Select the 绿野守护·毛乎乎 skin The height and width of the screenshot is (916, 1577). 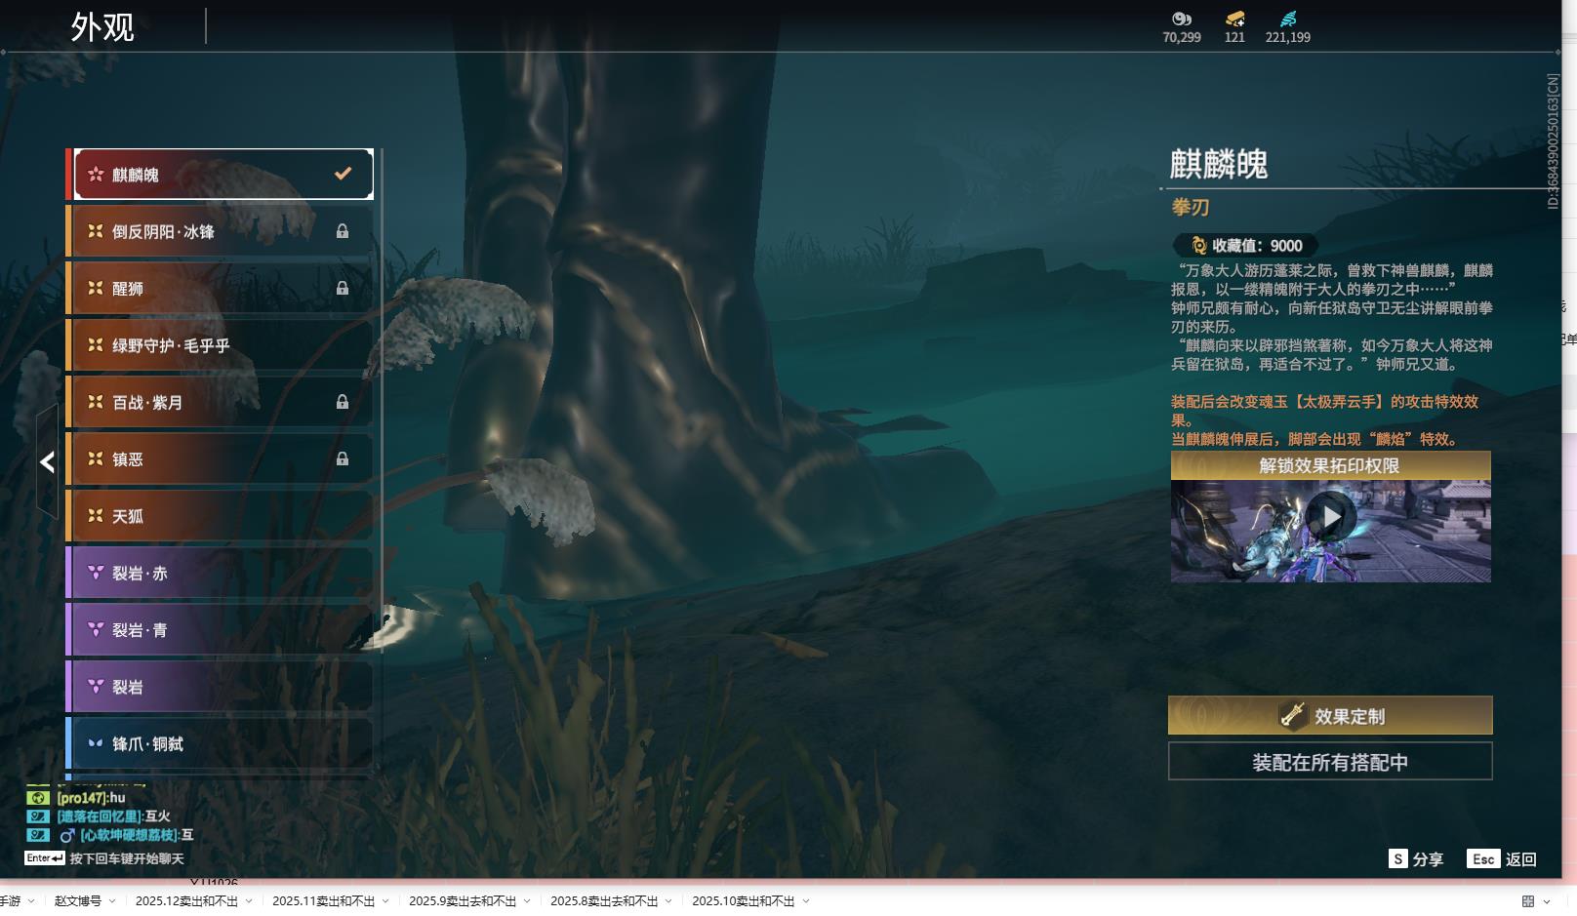coord(220,345)
